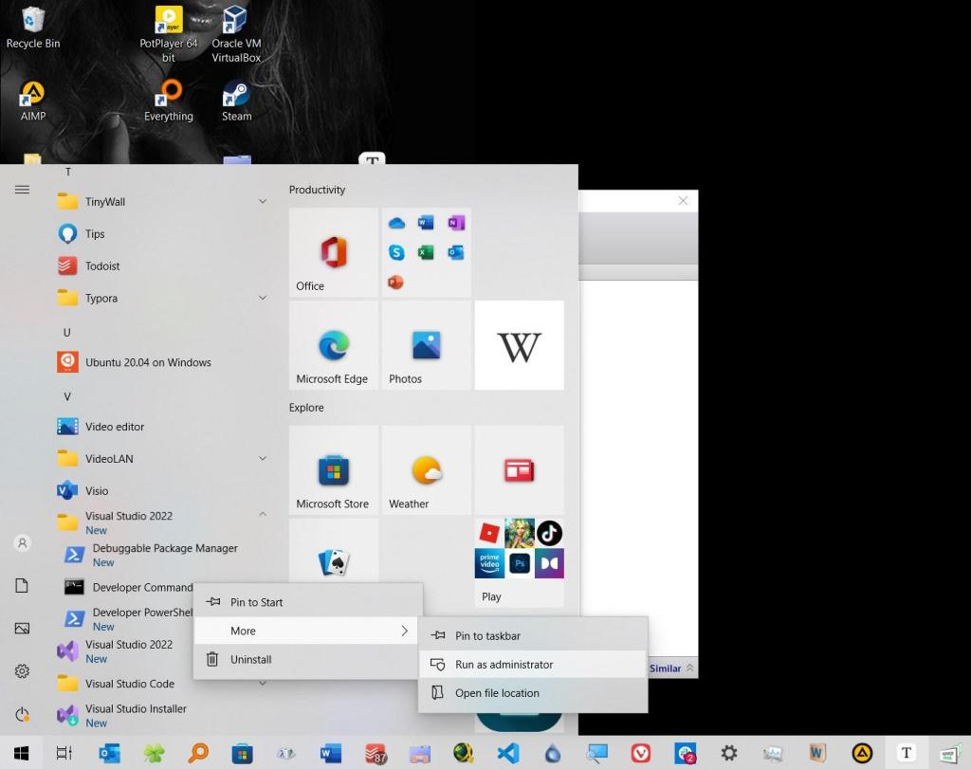Open Settings gear in Start sidebar
Screen dimensions: 971x769
22,671
